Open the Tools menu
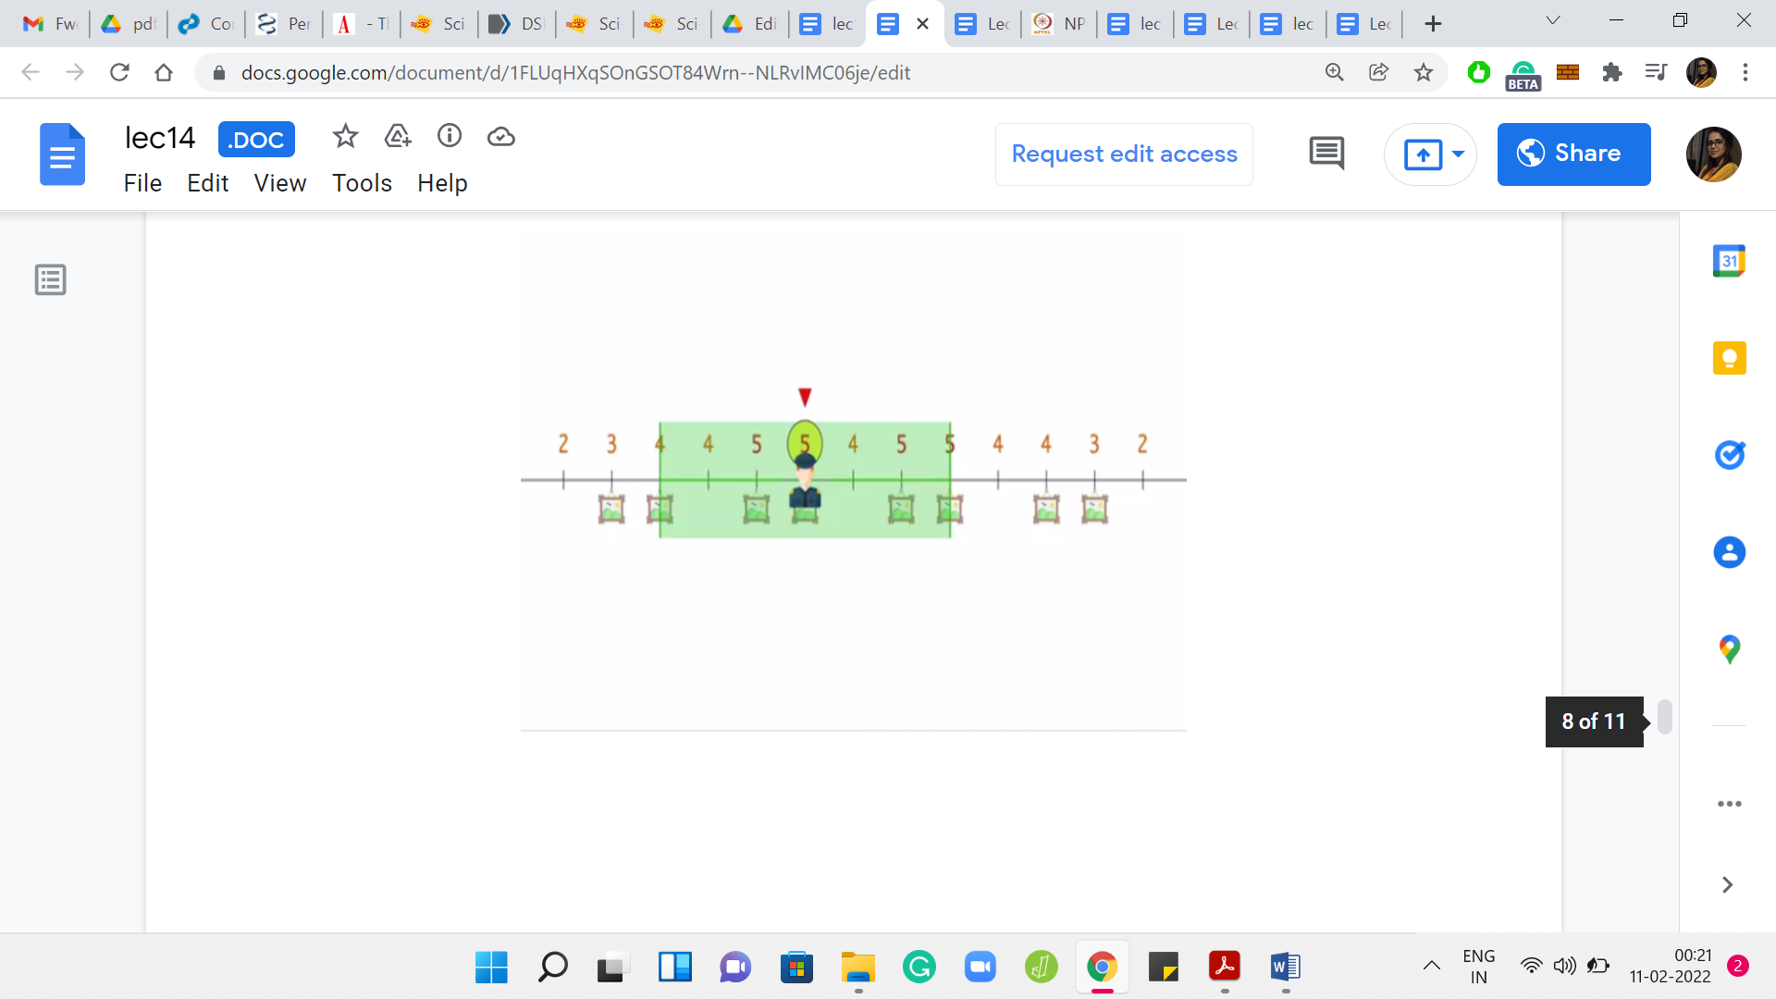 tap(362, 183)
